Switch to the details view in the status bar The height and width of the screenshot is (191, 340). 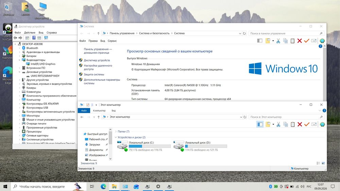318,163
